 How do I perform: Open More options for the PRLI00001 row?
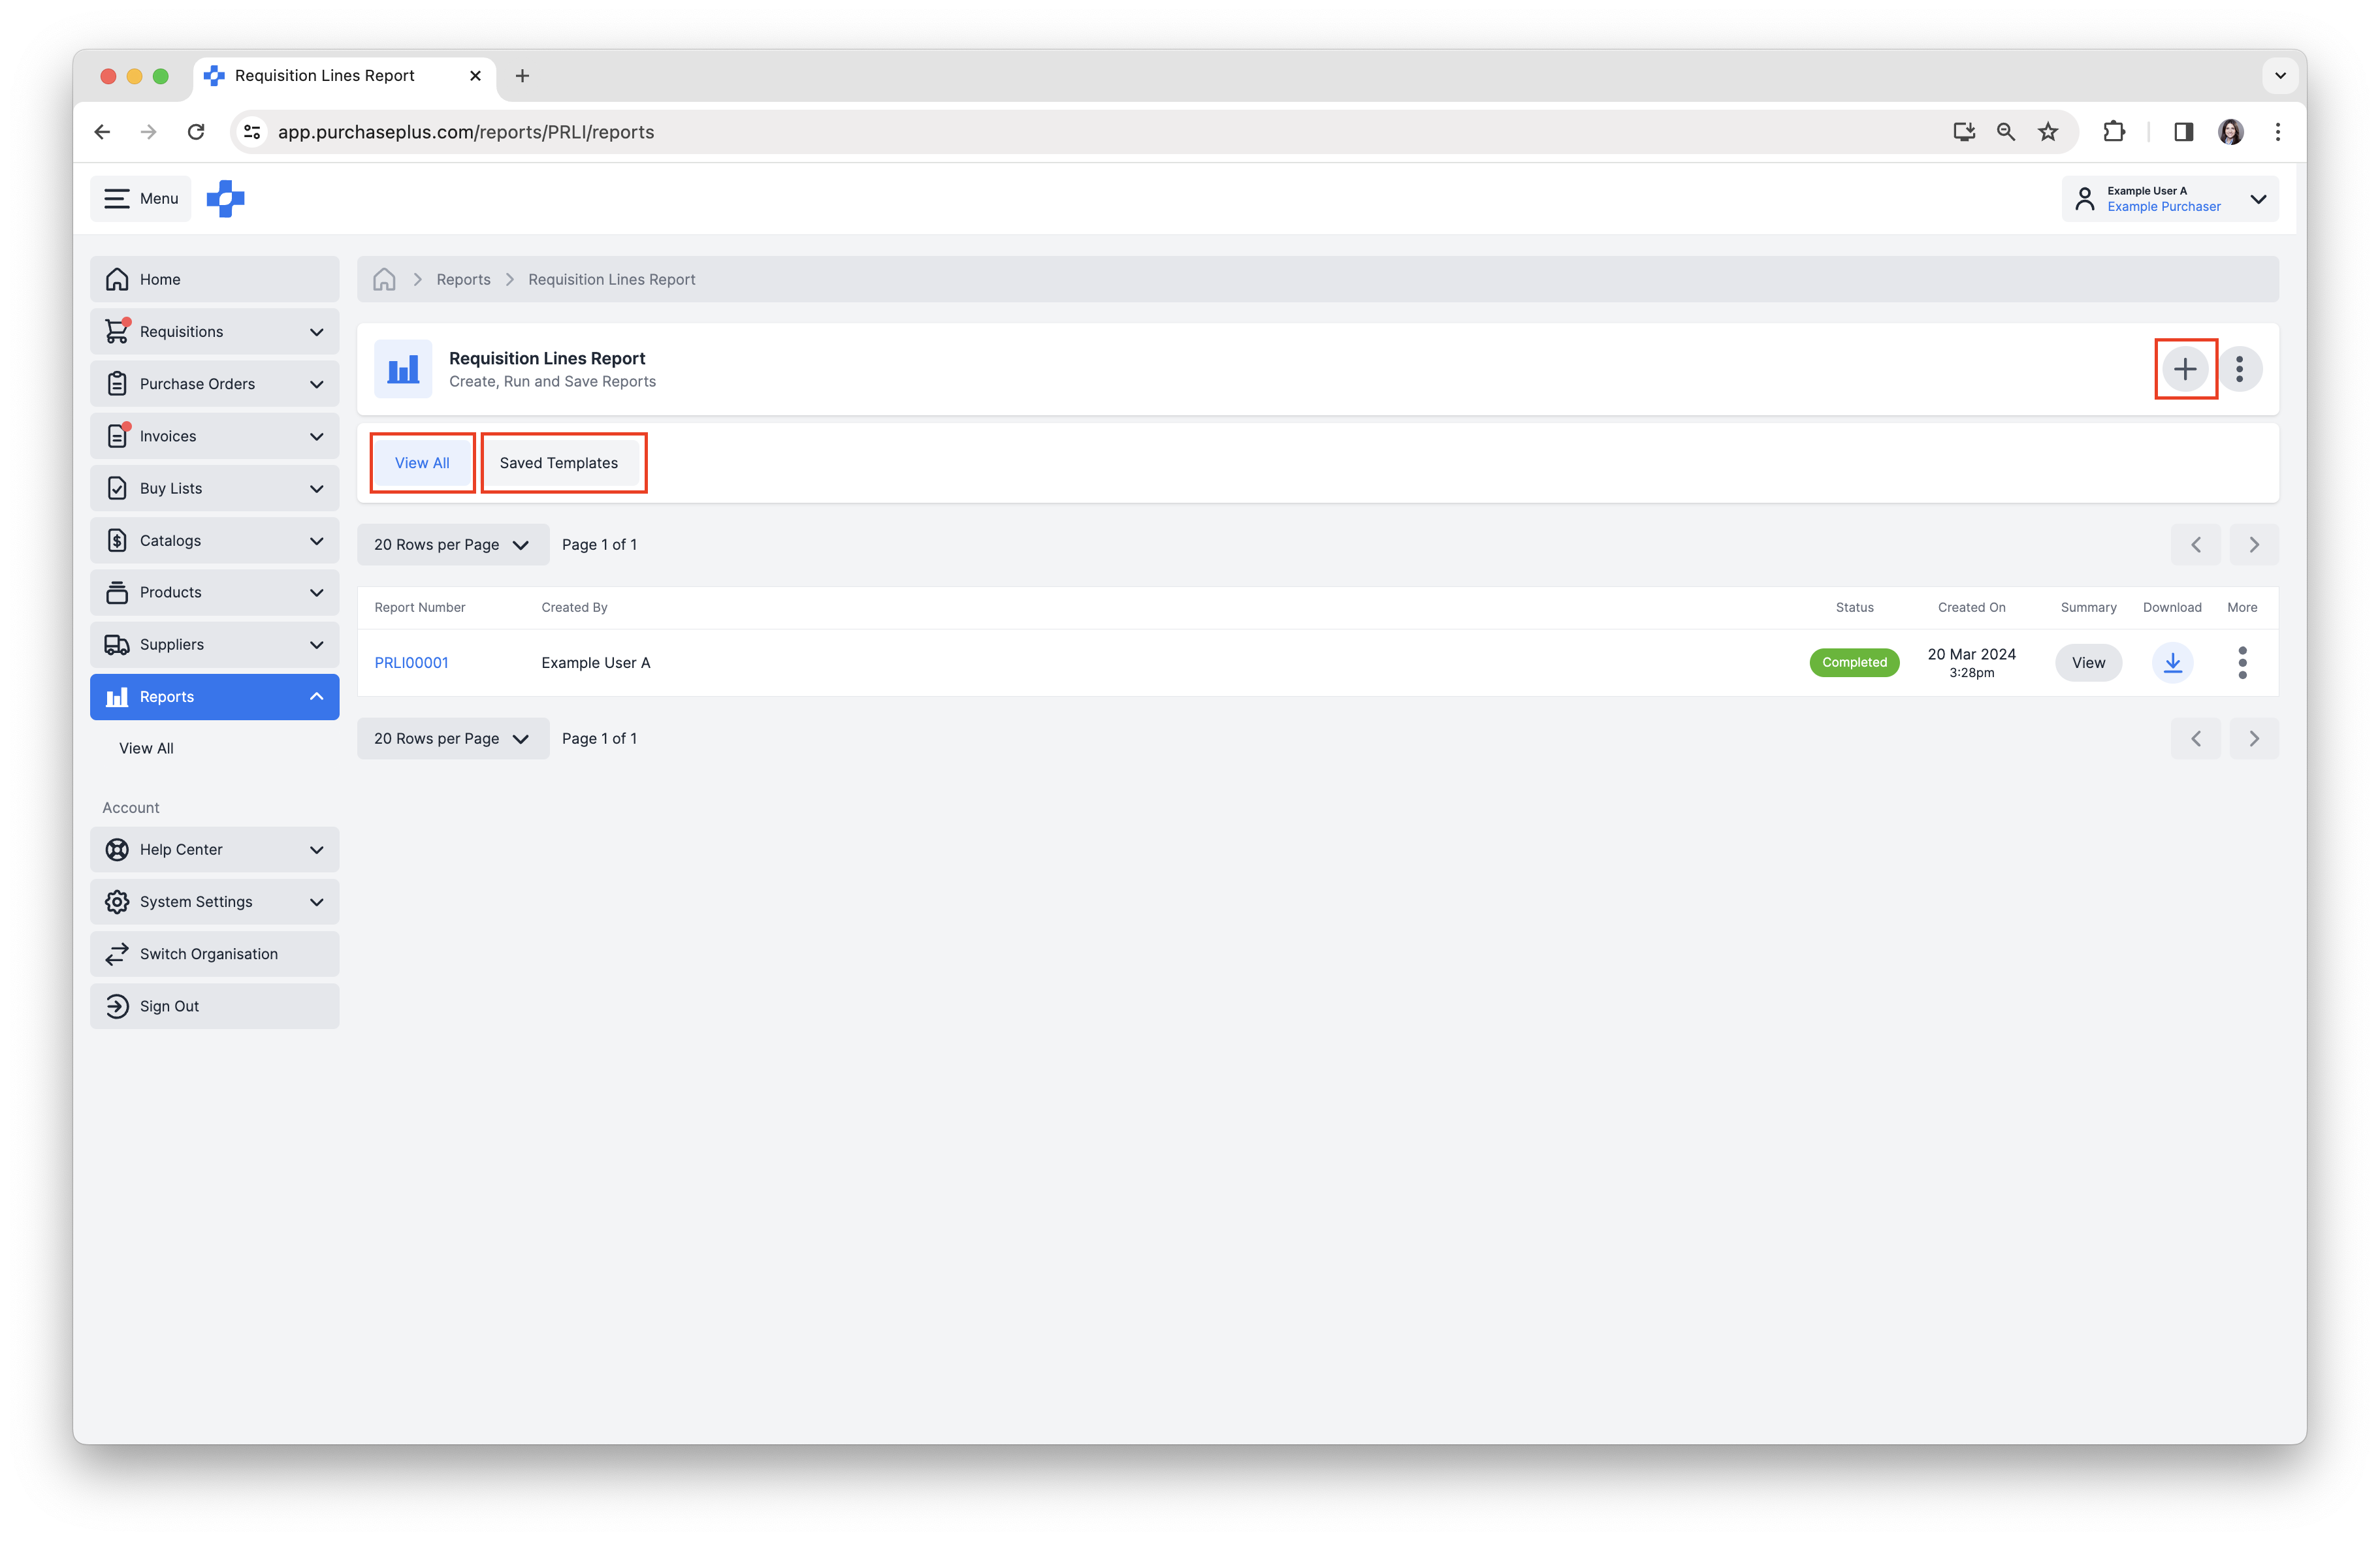(2242, 662)
